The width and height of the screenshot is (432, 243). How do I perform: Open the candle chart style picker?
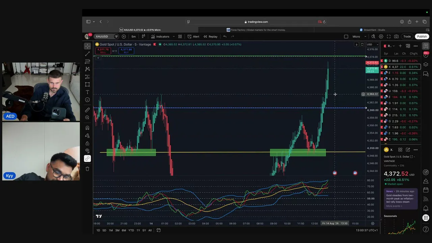click(143, 36)
